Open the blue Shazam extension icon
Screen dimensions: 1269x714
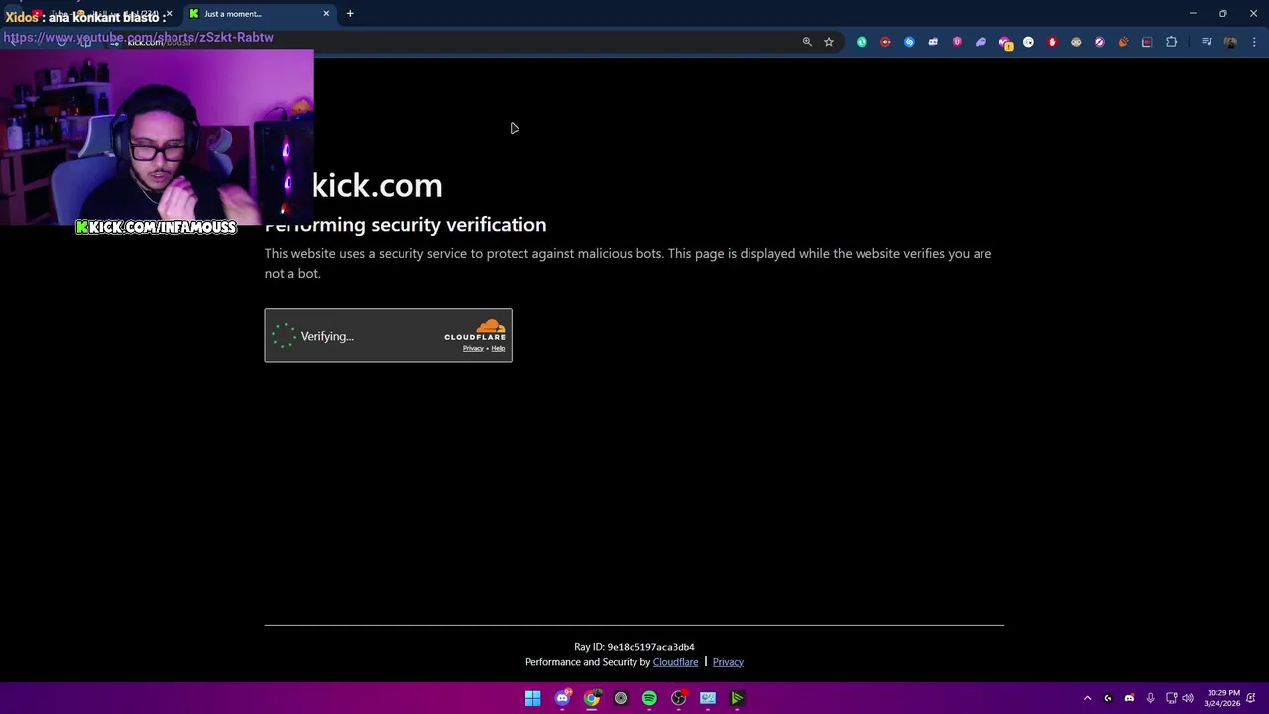909,42
